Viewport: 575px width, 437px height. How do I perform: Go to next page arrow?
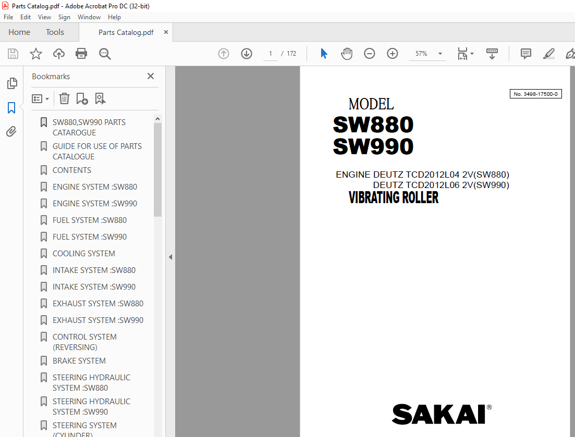(247, 54)
